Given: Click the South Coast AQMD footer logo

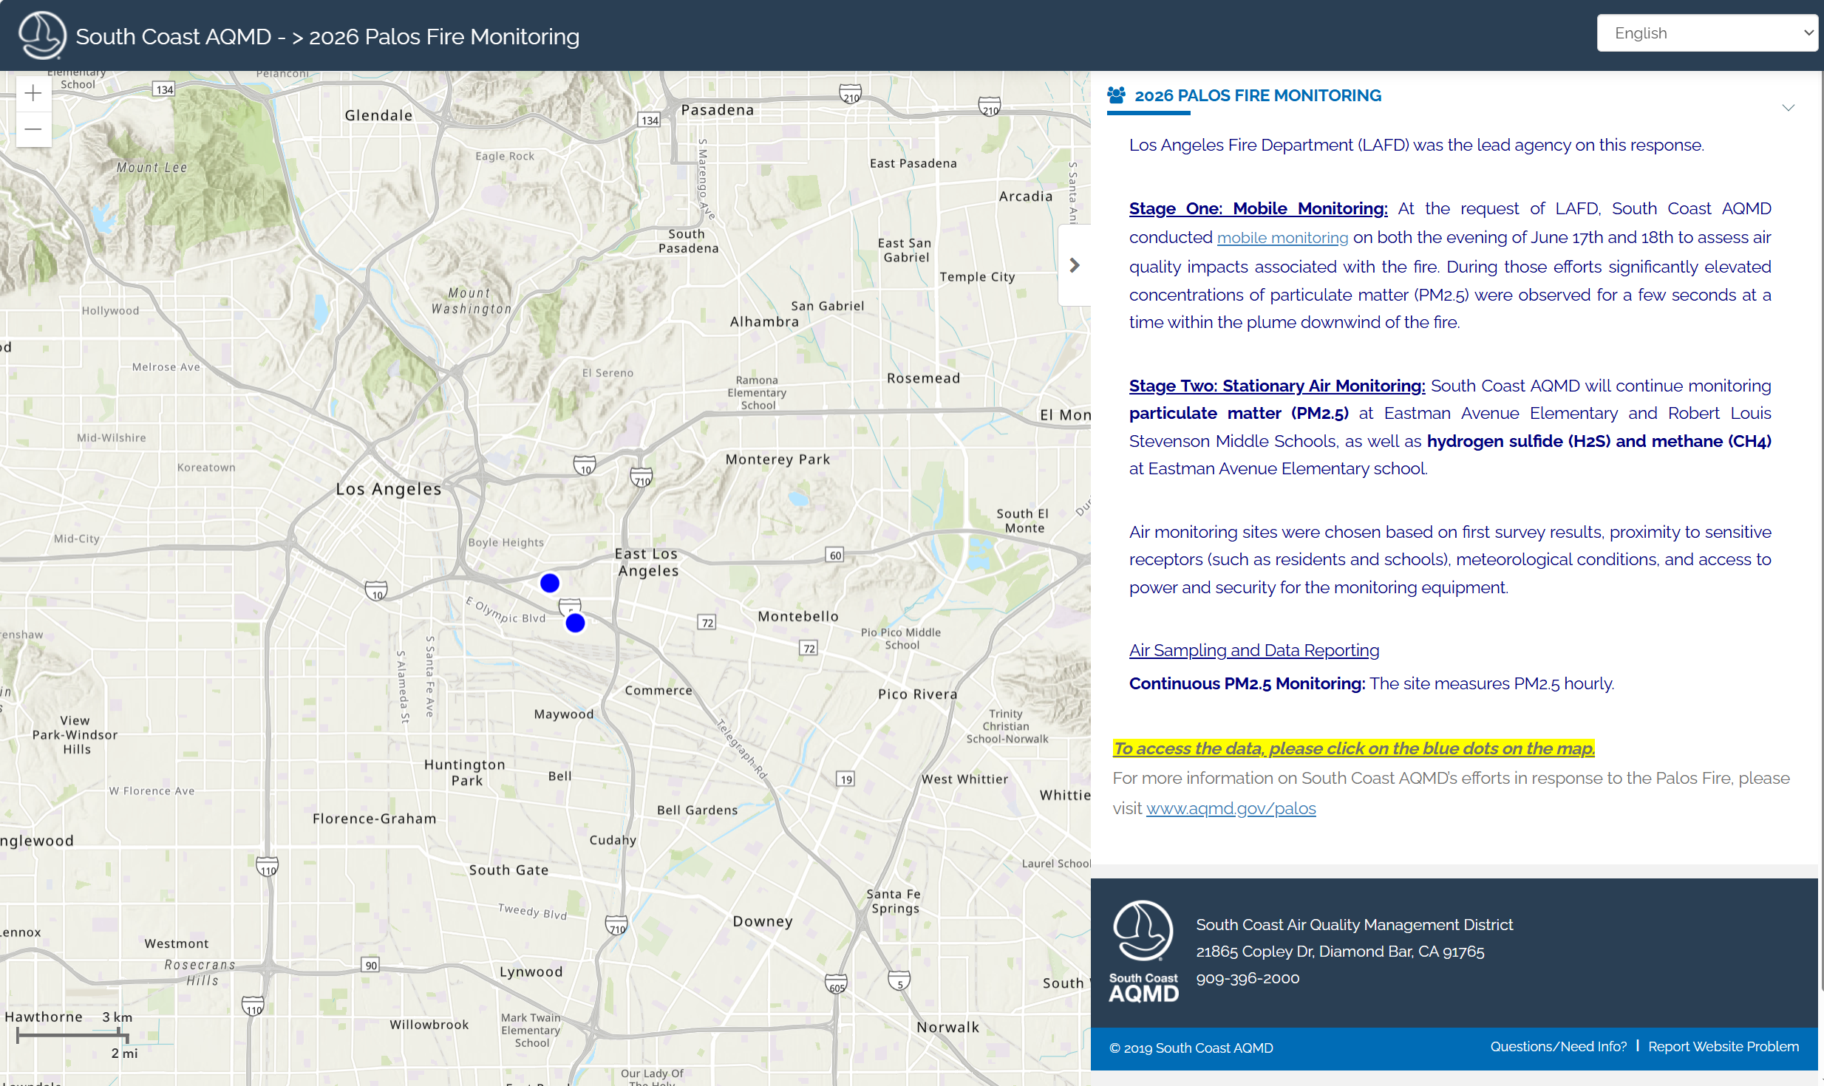Looking at the screenshot, I should click(1143, 952).
